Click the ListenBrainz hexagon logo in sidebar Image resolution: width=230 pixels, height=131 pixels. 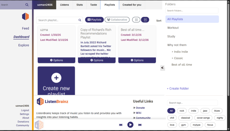pyautogui.click(x=26, y=16)
